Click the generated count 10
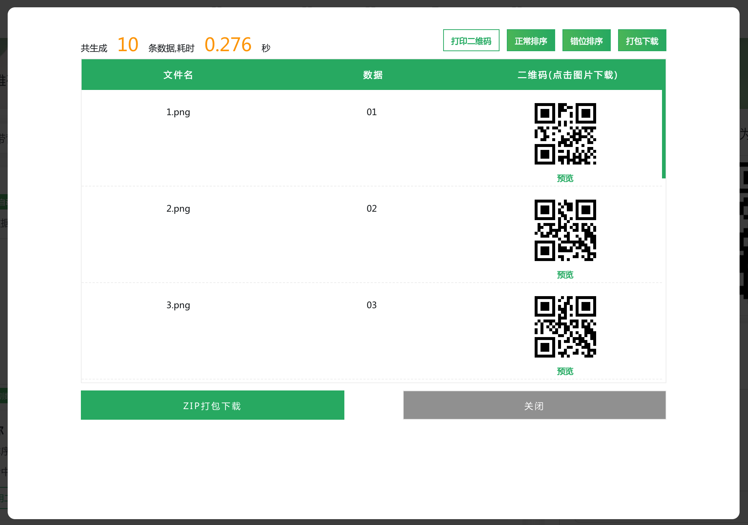This screenshot has height=525, width=748. coord(128,45)
